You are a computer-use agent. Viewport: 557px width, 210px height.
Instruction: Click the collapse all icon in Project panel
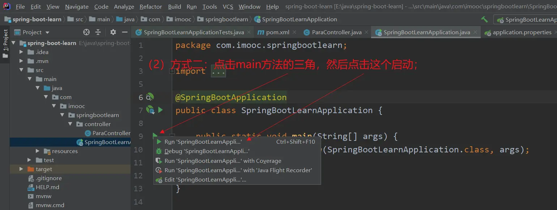tap(98, 32)
